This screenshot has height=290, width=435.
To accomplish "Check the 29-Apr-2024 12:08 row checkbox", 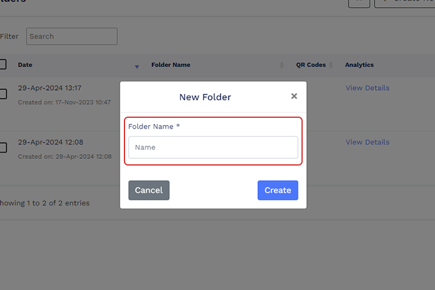I will pos(2,147).
